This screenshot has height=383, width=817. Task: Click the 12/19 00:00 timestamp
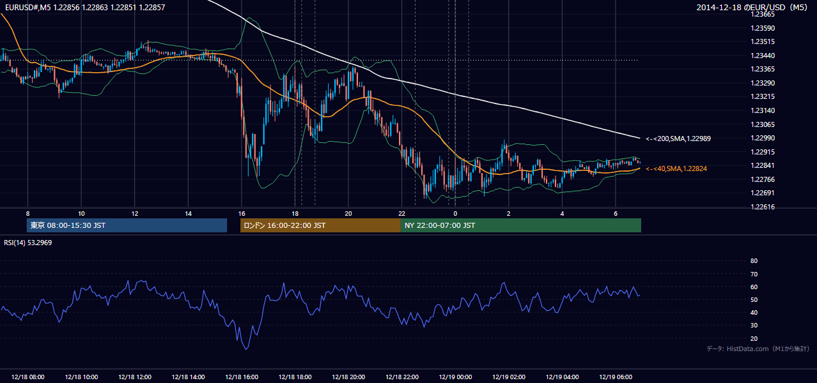(455, 377)
